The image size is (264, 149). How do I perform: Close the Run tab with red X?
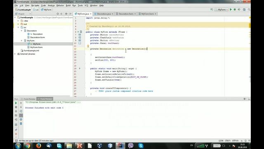point(16,134)
